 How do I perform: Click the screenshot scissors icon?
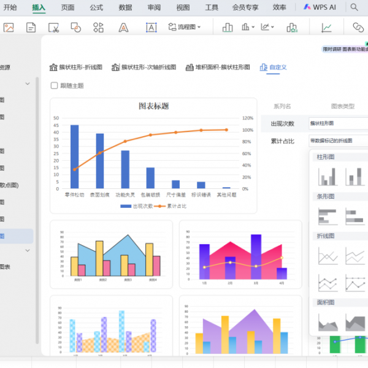[53, 28]
